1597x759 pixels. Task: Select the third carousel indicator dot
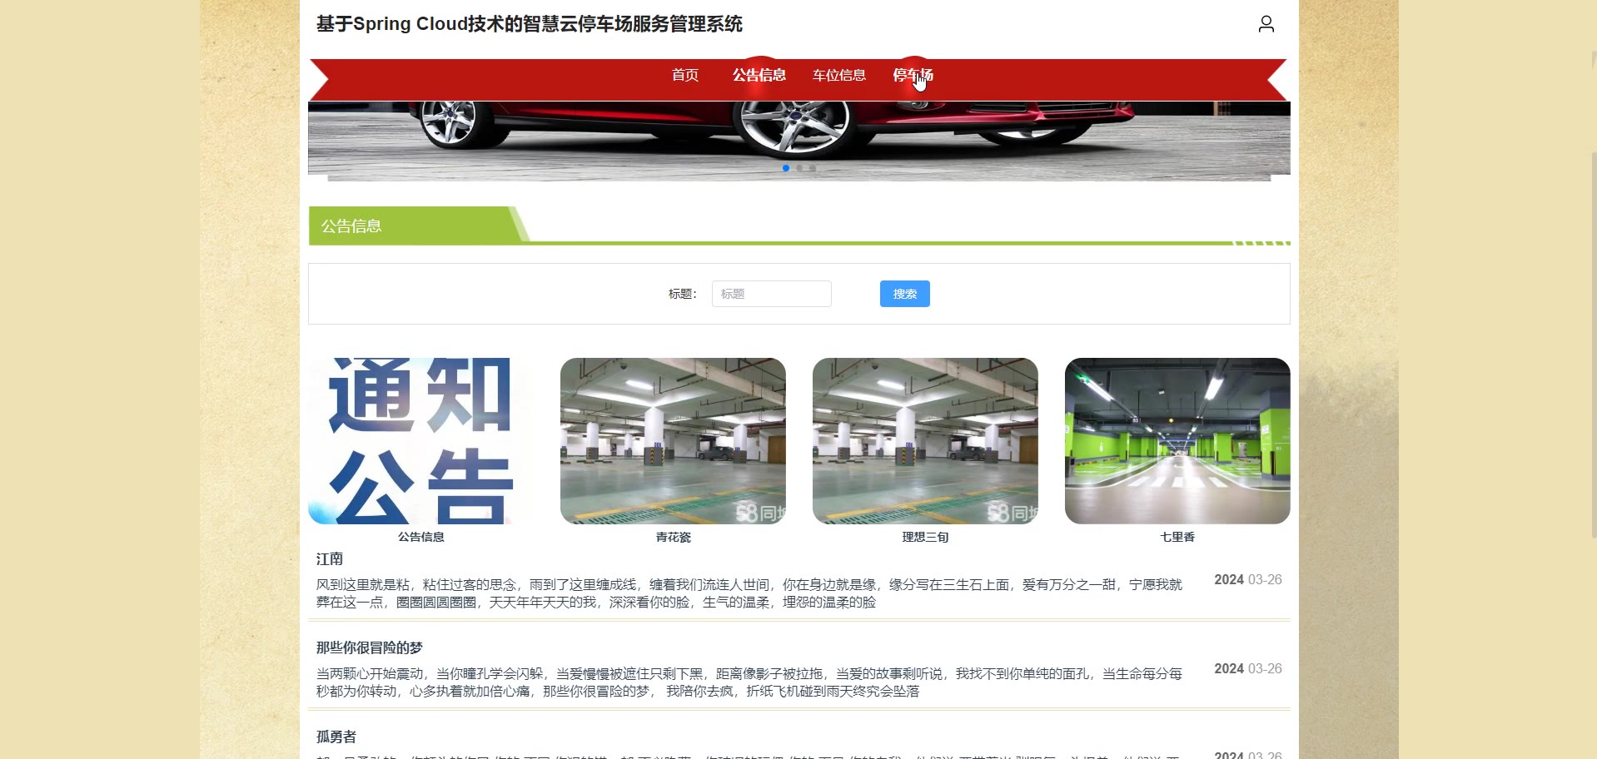[813, 168]
